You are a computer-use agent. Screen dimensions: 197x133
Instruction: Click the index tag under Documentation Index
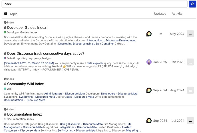pyautogui.click(x=31, y=119)
